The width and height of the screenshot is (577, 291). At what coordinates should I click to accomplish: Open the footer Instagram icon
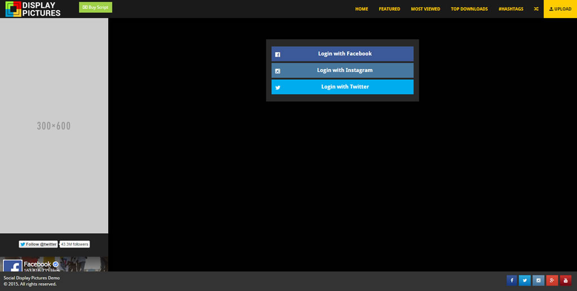pos(538,280)
